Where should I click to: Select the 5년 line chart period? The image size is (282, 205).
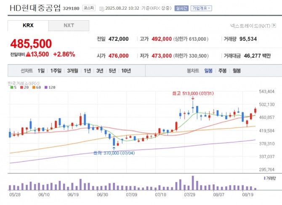point(112,71)
